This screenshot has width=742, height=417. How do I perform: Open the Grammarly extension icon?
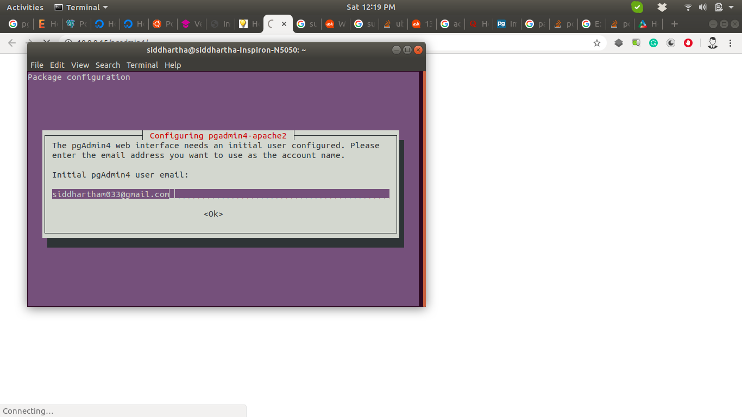tap(653, 43)
